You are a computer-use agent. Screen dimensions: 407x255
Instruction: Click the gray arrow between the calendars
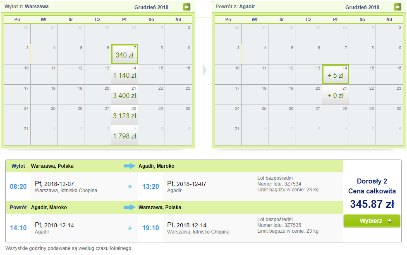pyautogui.click(x=204, y=71)
